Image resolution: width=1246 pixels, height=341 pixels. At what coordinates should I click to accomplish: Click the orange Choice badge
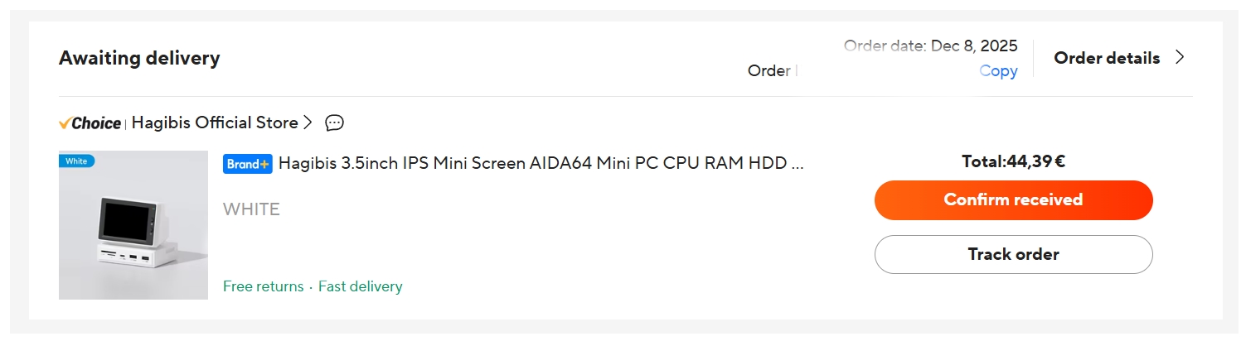[x=90, y=123]
